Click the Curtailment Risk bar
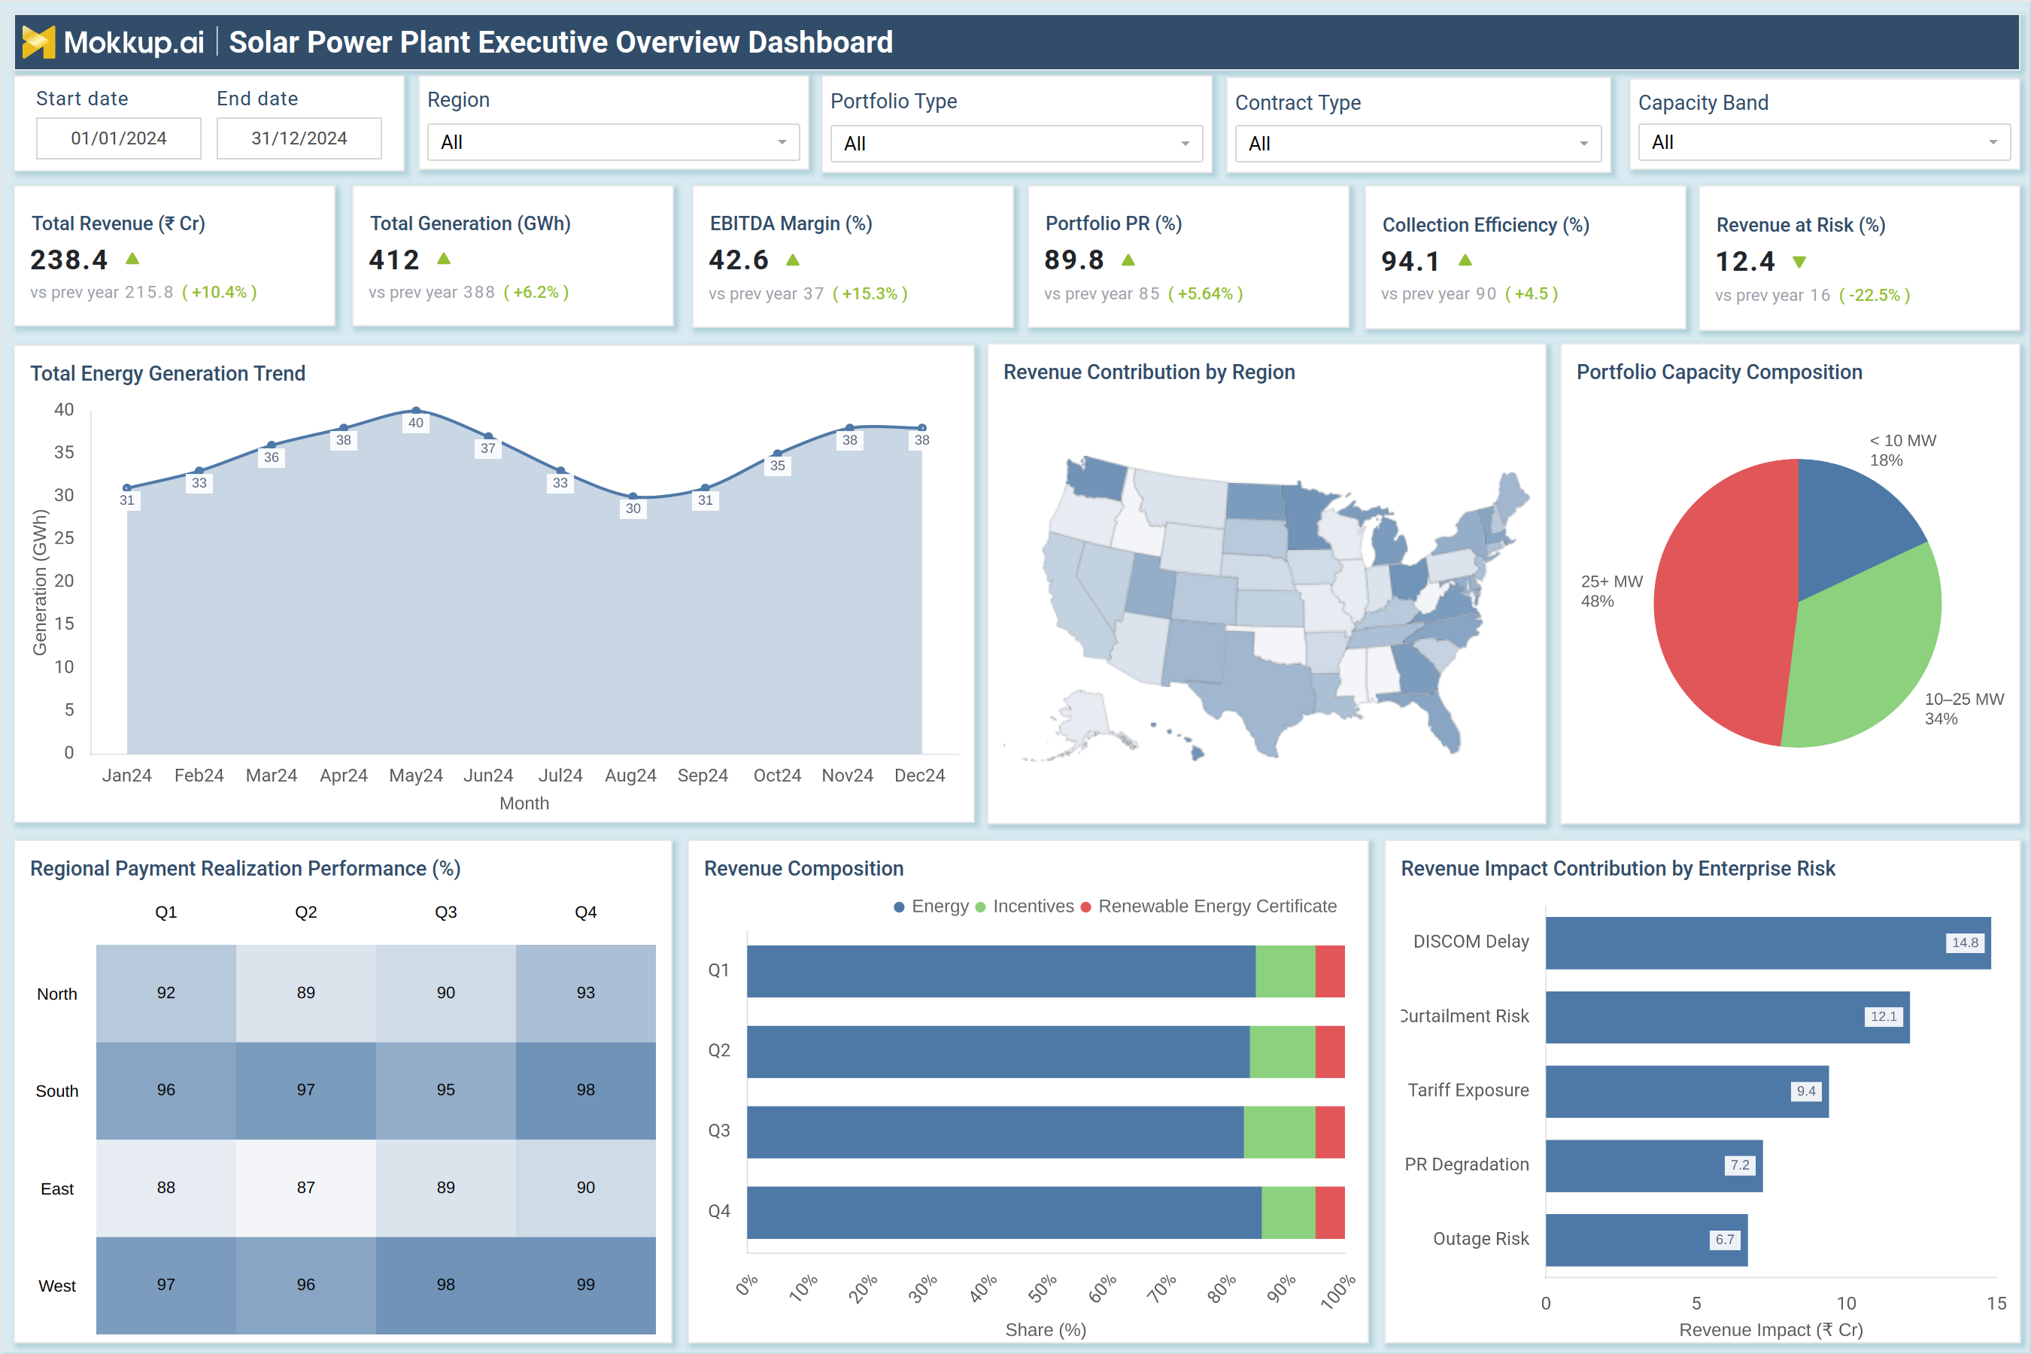The width and height of the screenshot is (2031, 1354). (1727, 1017)
